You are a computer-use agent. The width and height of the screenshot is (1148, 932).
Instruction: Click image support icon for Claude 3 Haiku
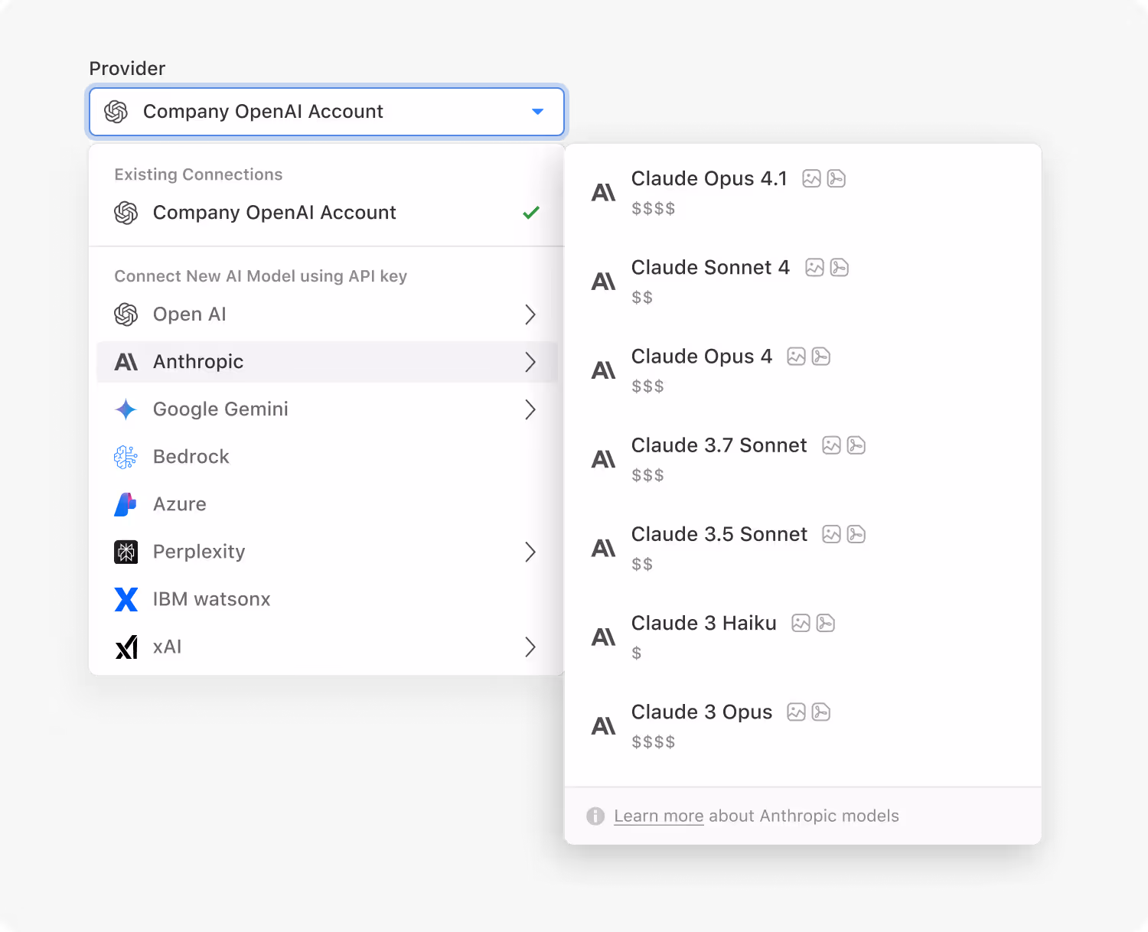pyautogui.click(x=801, y=623)
